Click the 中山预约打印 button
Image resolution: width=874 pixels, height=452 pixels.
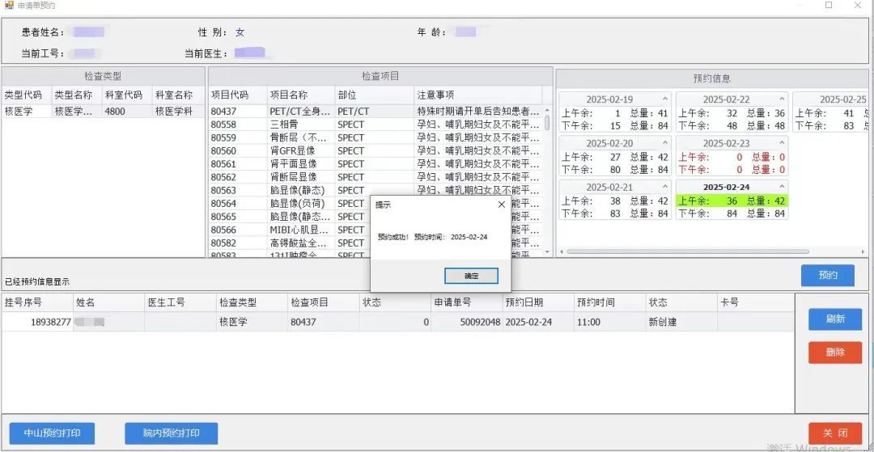click(x=52, y=433)
